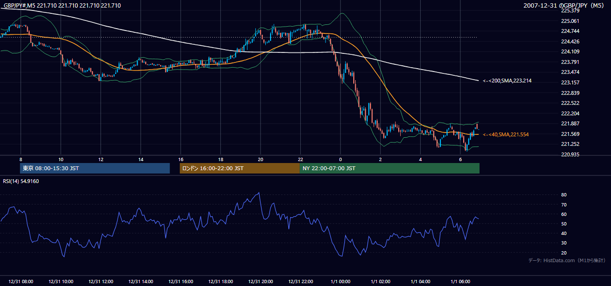Click price axis value 223.157

pyautogui.click(x=570, y=82)
